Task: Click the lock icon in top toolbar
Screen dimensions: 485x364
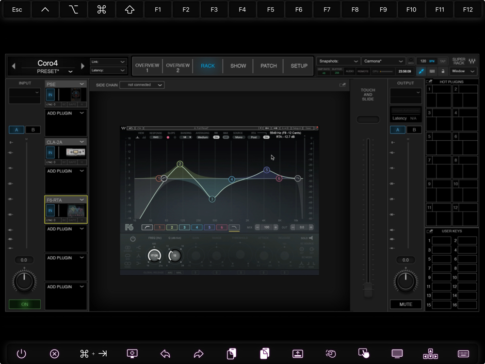Action: (x=443, y=71)
